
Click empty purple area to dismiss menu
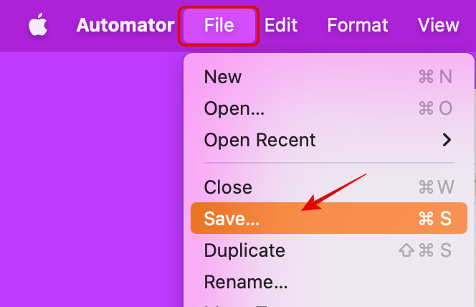(86, 179)
